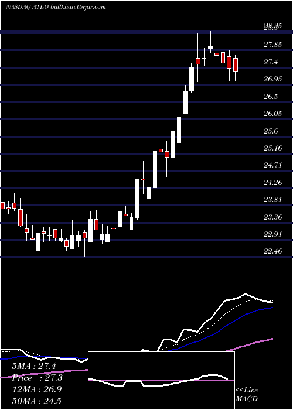The width and height of the screenshot is (293, 410).
Task: Click inside the MACD inset chart panel
Action: point(161,381)
